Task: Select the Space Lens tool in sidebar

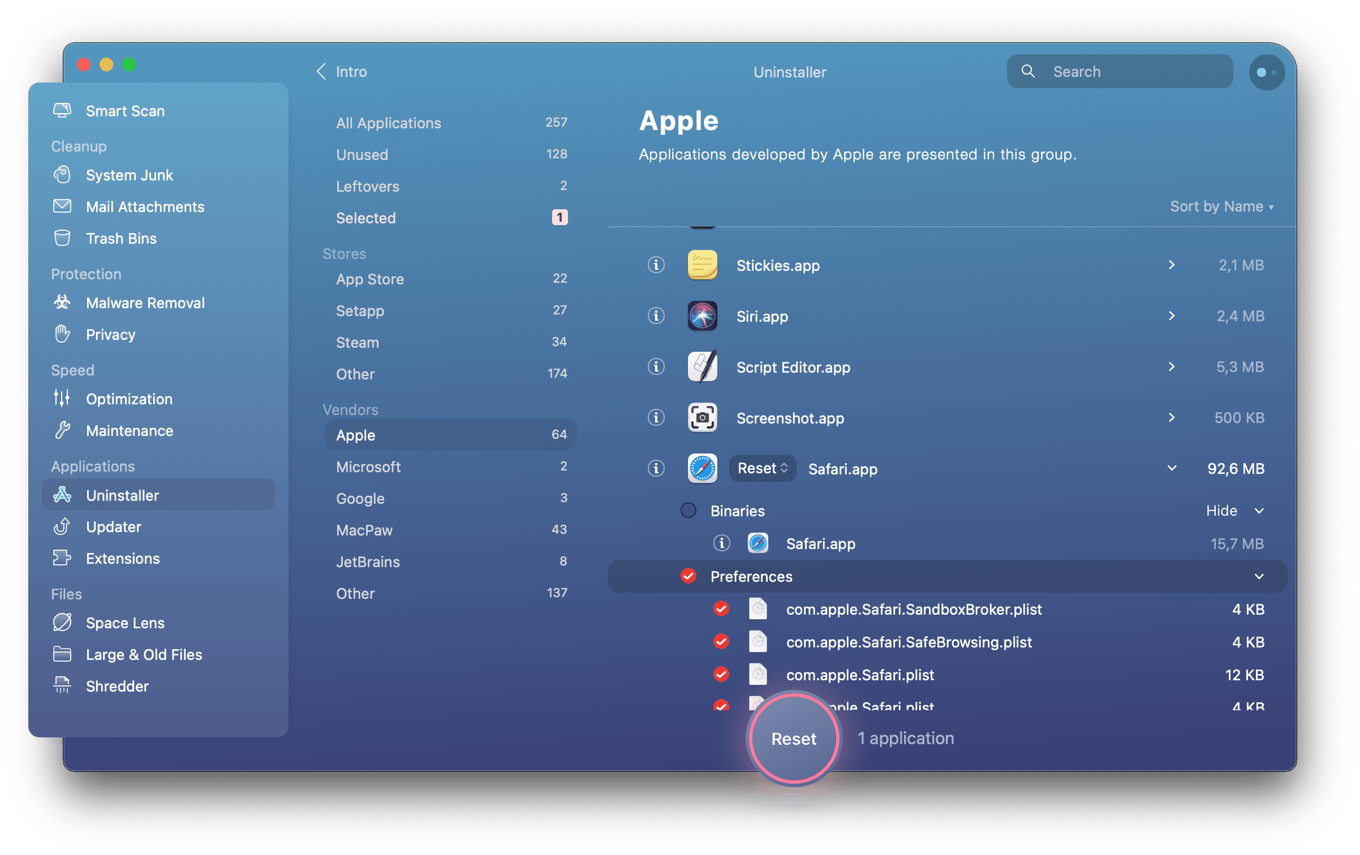Action: click(x=125, y=623)
